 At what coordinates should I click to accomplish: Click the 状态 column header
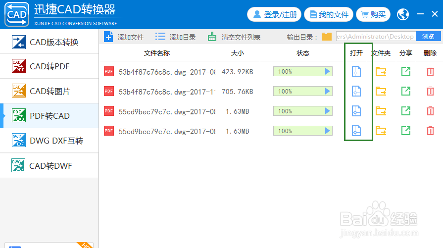point(303,53)
